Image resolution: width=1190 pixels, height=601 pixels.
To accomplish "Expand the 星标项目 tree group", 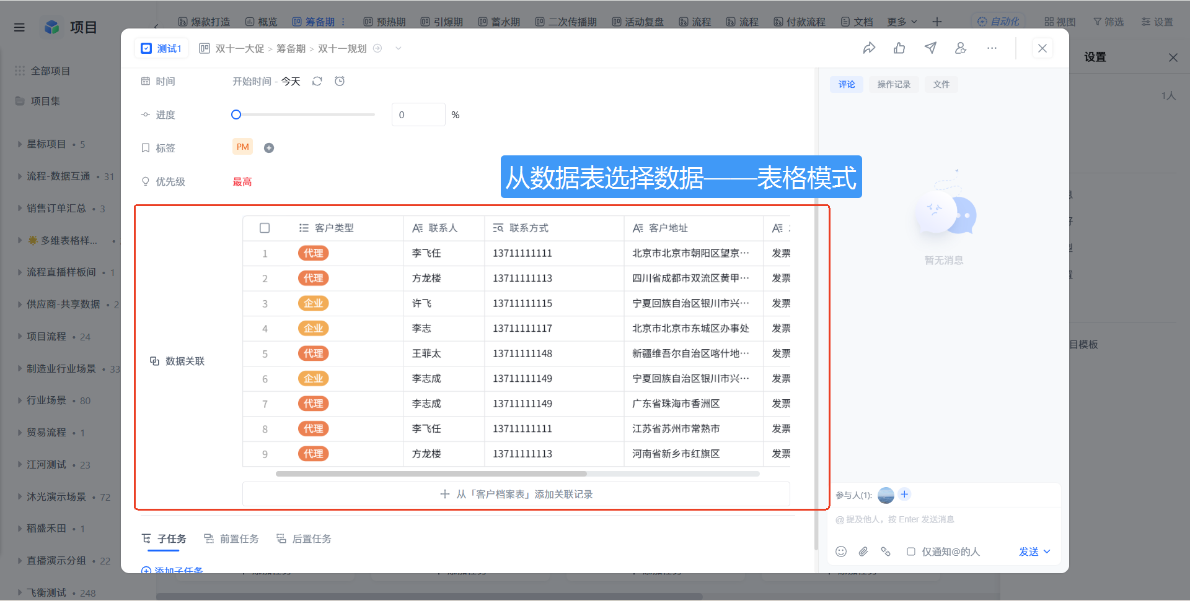I will point(20,144).
